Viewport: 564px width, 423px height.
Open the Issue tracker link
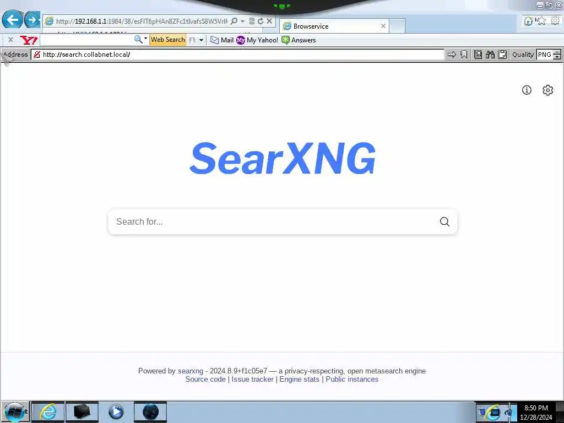[x=252, y=379]
